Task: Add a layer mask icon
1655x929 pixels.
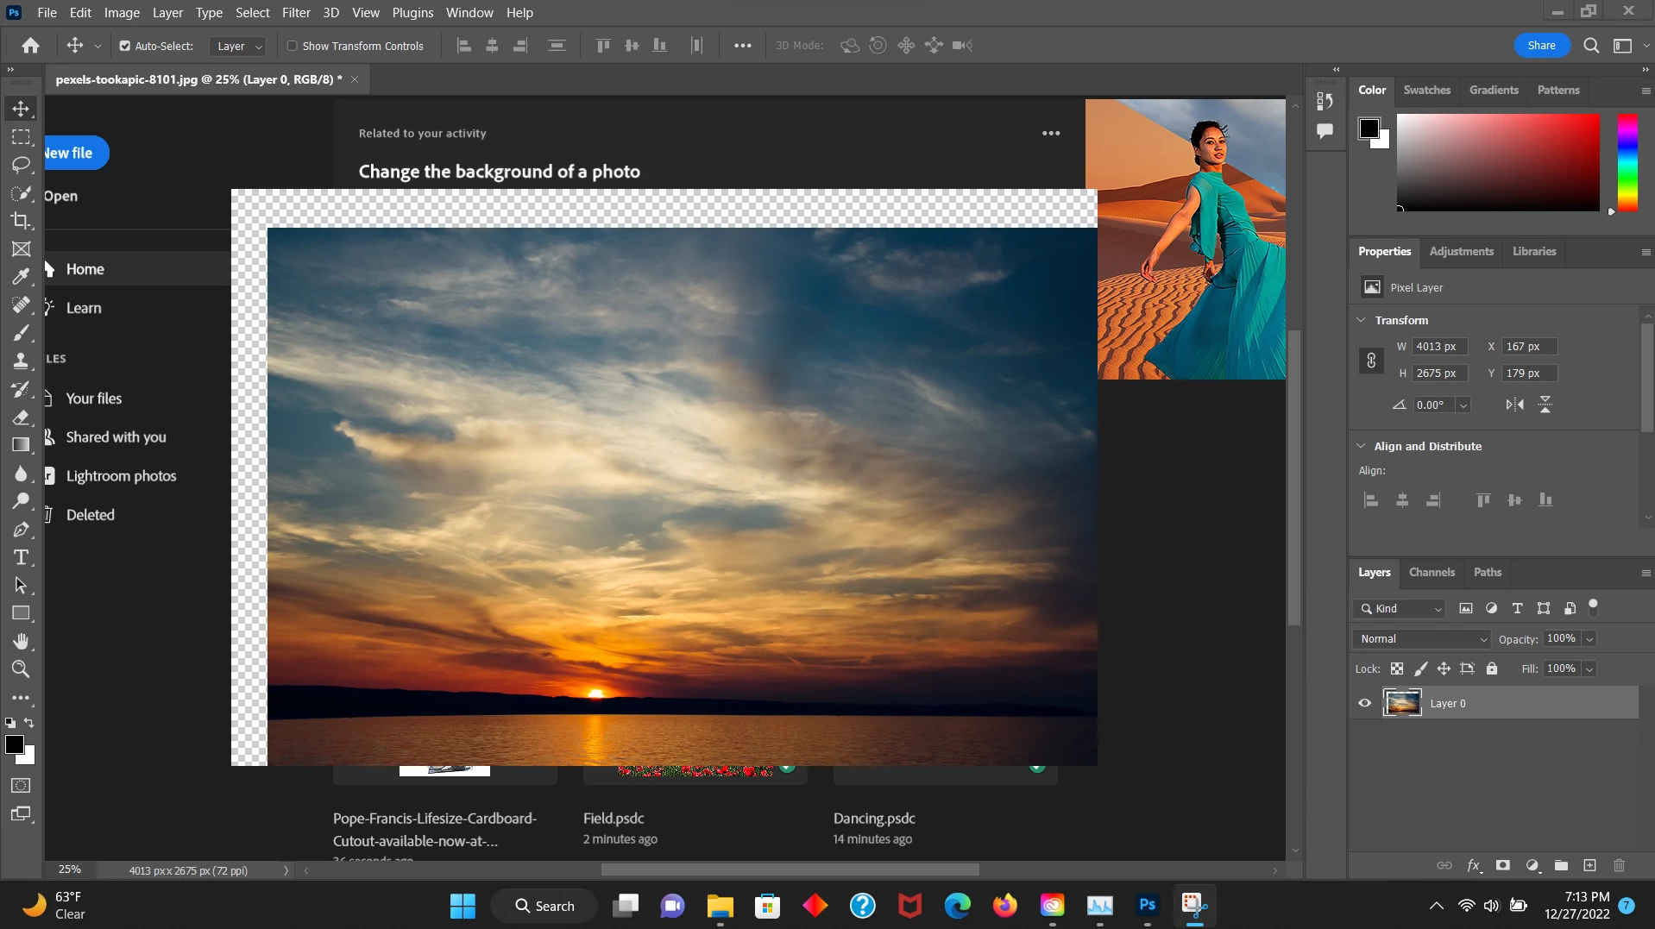Action: point(1503,865)
